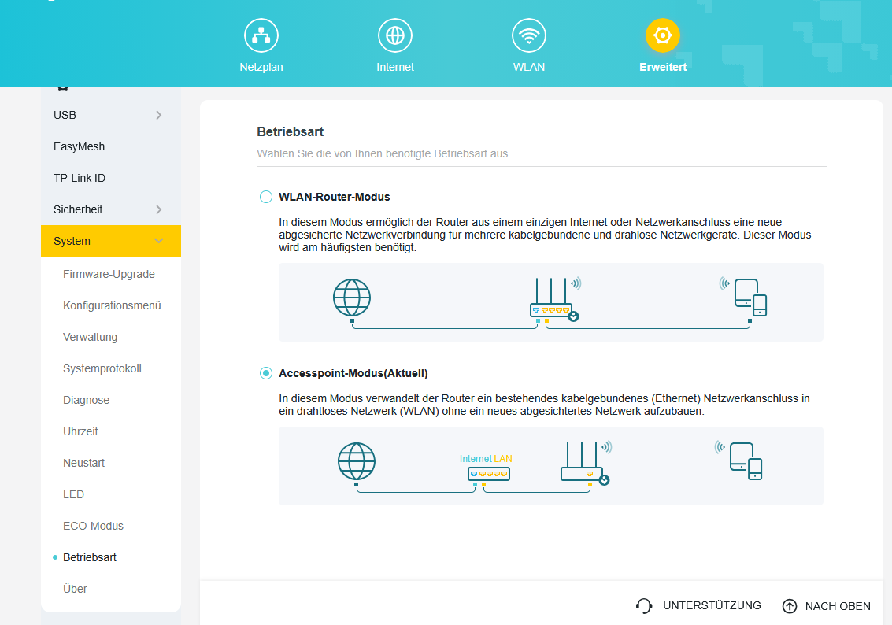Click router icon in WLAN-Router-Modus diagram
The height and width of the screenshot is (625, 892).
(555, 299)
